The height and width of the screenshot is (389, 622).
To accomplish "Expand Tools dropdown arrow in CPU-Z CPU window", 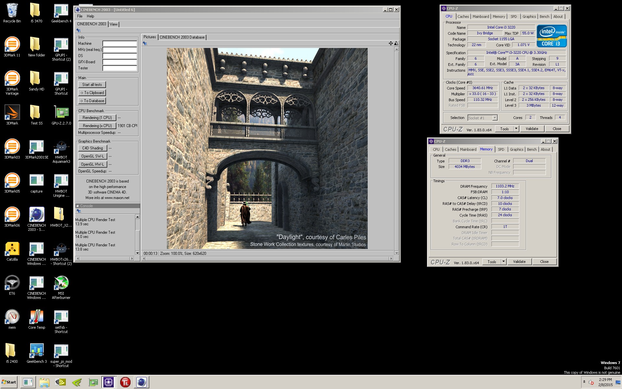I will coord(516,129).
